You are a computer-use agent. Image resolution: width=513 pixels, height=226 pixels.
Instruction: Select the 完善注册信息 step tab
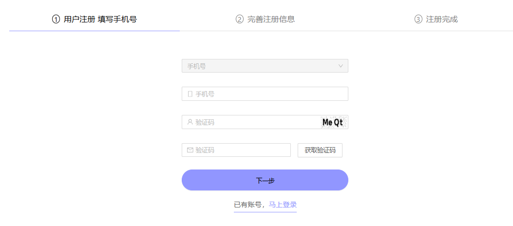(x=266, y=19)
